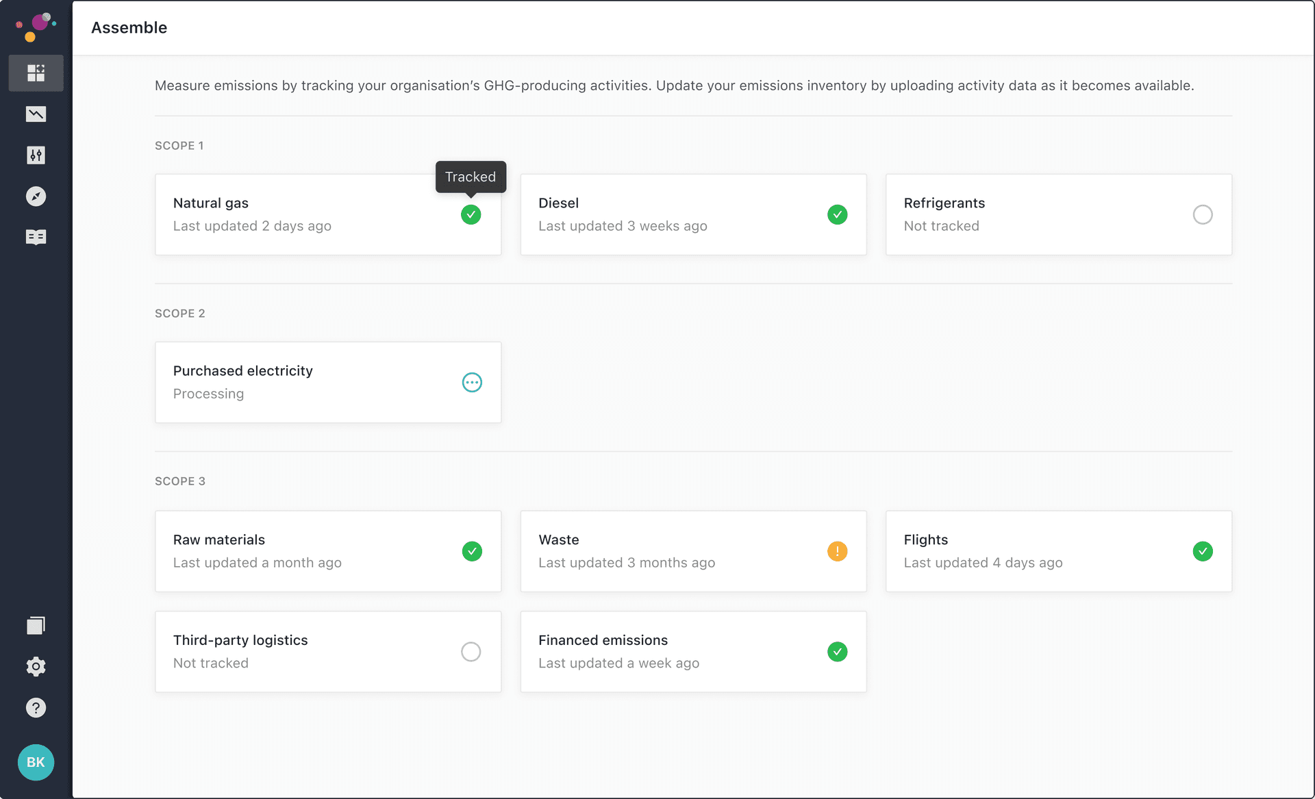Click the compass explore icon in sidebar
The height and width of the screenshot is (799, 1315).
[x=36, y=196]
